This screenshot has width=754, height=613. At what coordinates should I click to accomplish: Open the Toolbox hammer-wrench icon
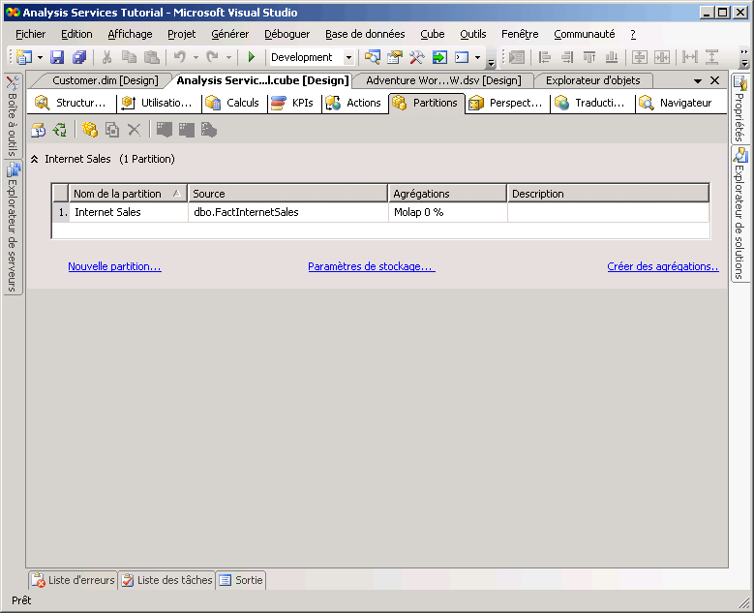pos(417,57)
